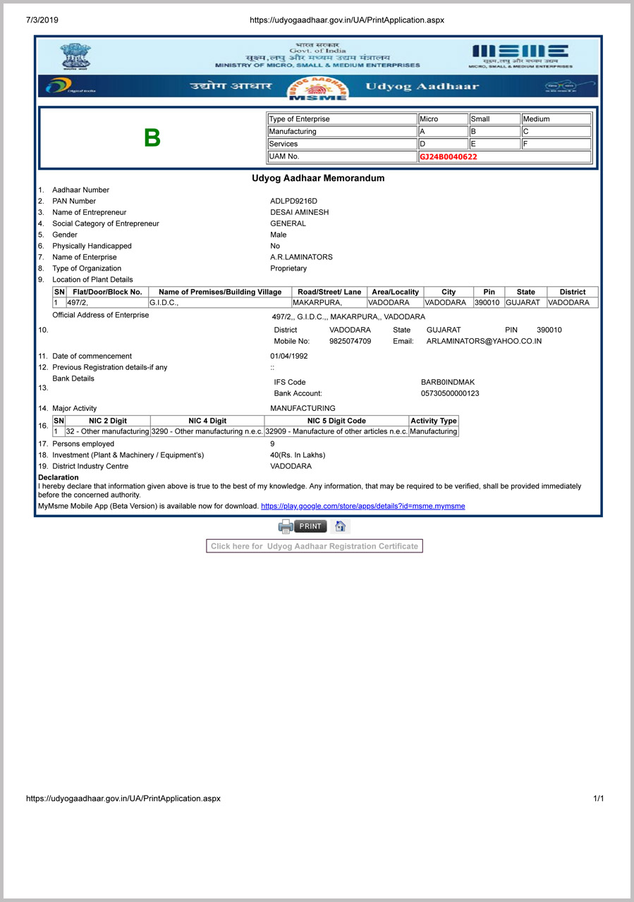Click the Name of Premises/Building Village header
Viewport: 634px width, 902px height.
point(220,292)
